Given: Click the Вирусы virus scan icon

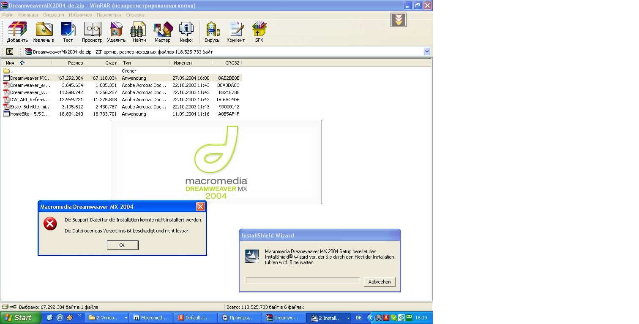Looking at the screenshot, I should click(212, 32).
